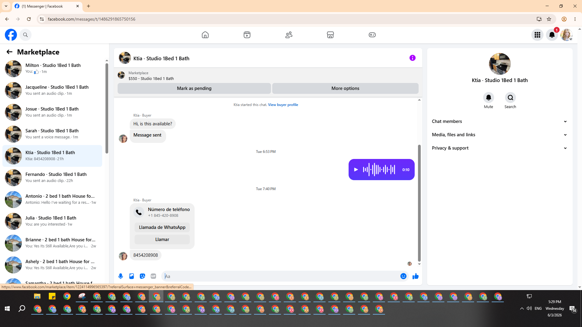Open Facebook home logo
This screenshot has height=327, width=582.
pyautogui.click(x=11, y=35)
